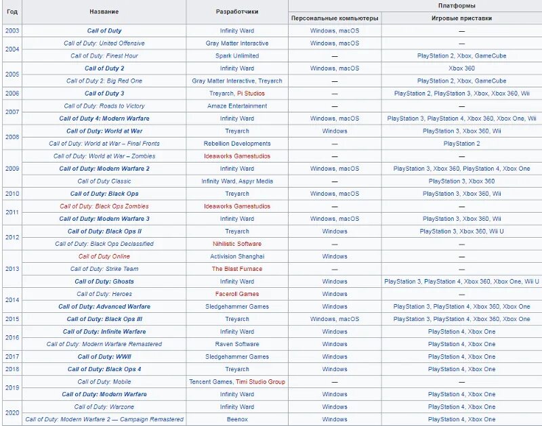Open Call of Duty 2: Big Red One

pos(104,81)
